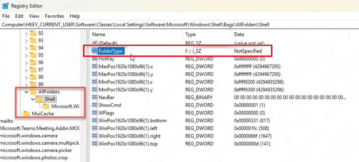Collapse the AllFolders tree node

point(26,92)
